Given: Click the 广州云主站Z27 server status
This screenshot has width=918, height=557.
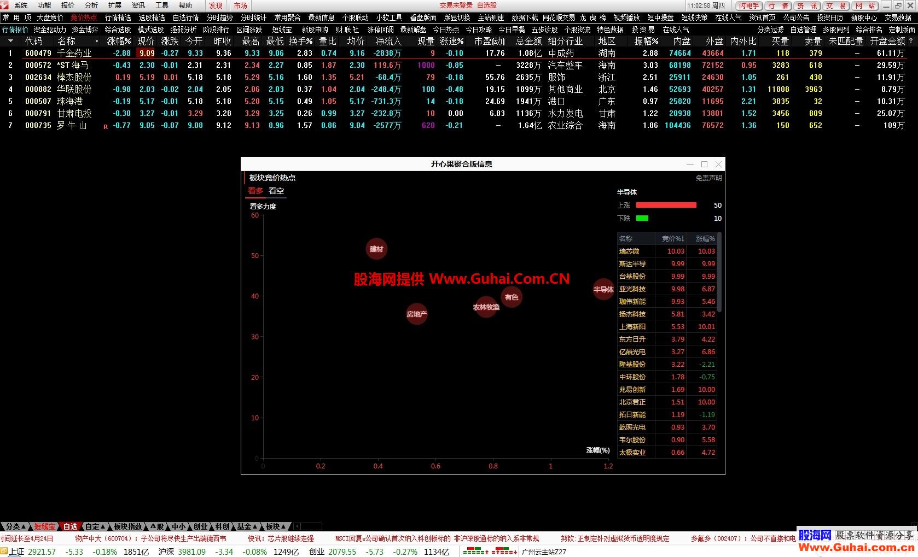Looking at the screenshot, I should coord(544,552).
